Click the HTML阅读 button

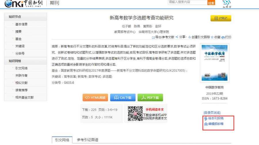click(95, 97)
